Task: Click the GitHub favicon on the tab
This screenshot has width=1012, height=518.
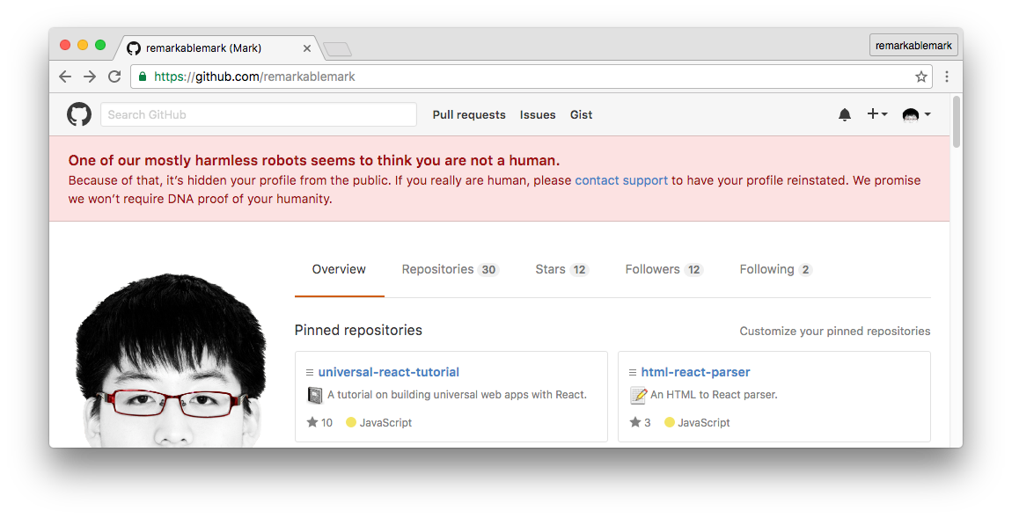Action: tap(134, 48)
